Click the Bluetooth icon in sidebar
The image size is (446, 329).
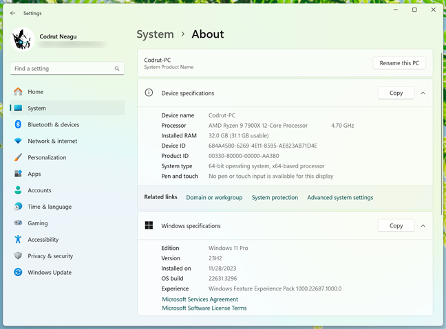18,124
